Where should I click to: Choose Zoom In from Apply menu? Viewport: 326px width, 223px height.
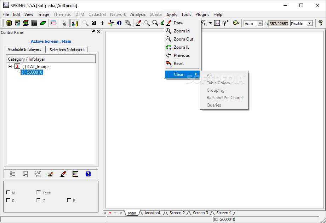pyautogui.click(x=182, y=31)
